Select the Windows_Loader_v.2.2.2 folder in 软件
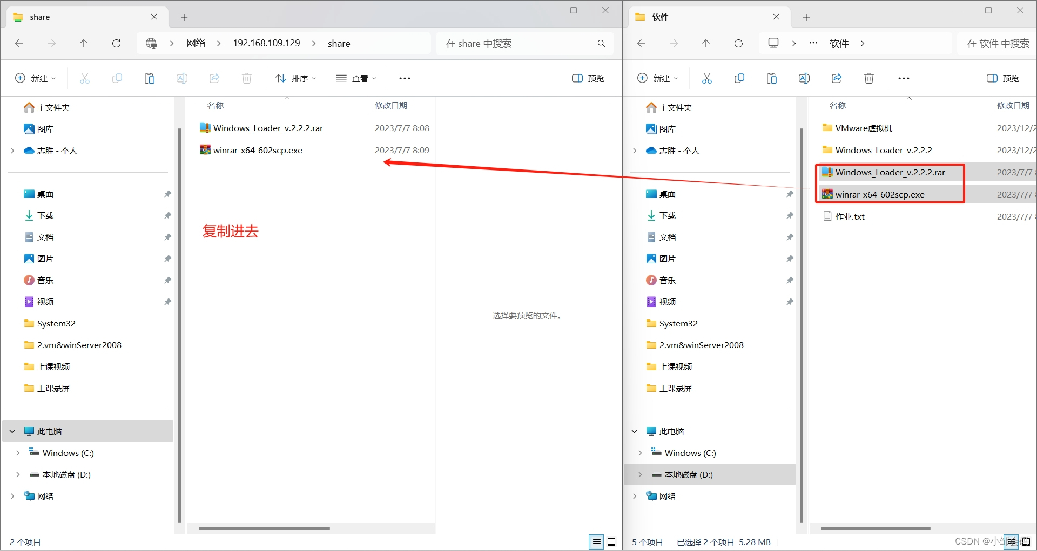The image size is (1037, 551). pyautogui.click(x=884, y=150)
